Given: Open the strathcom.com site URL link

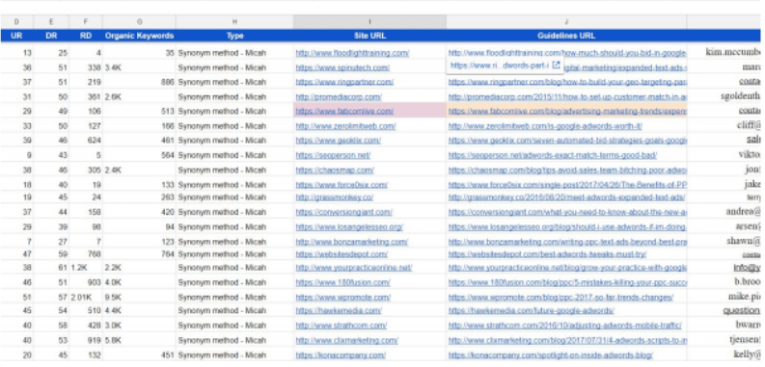Looking at the screenshot, I should pyautogui.click(x=342, y=326).
